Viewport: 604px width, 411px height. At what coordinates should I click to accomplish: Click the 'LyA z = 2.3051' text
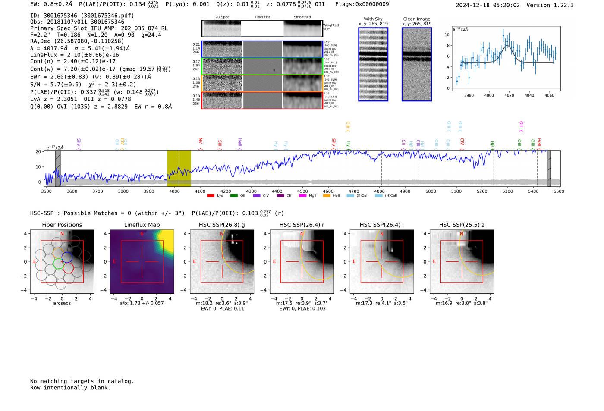54,99
